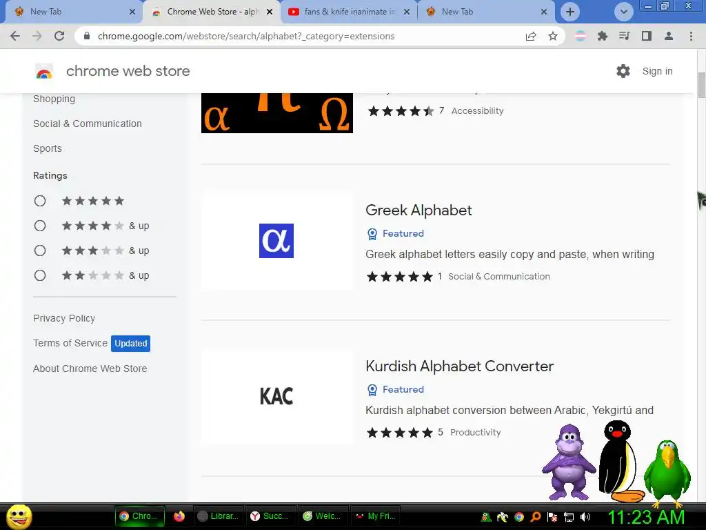This screenshot has width=706, height=530.
Task: Open the media control playlist icon
Action: point(624,36)
